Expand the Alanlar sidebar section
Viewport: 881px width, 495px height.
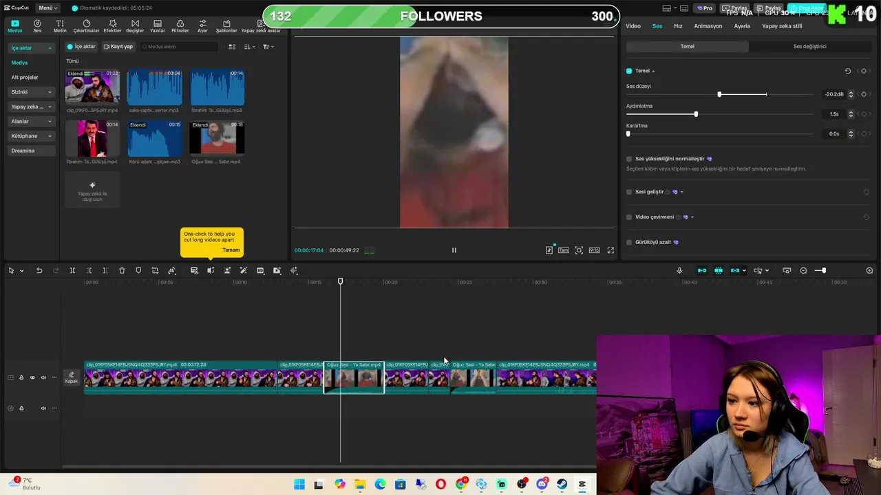click(31, 121)
